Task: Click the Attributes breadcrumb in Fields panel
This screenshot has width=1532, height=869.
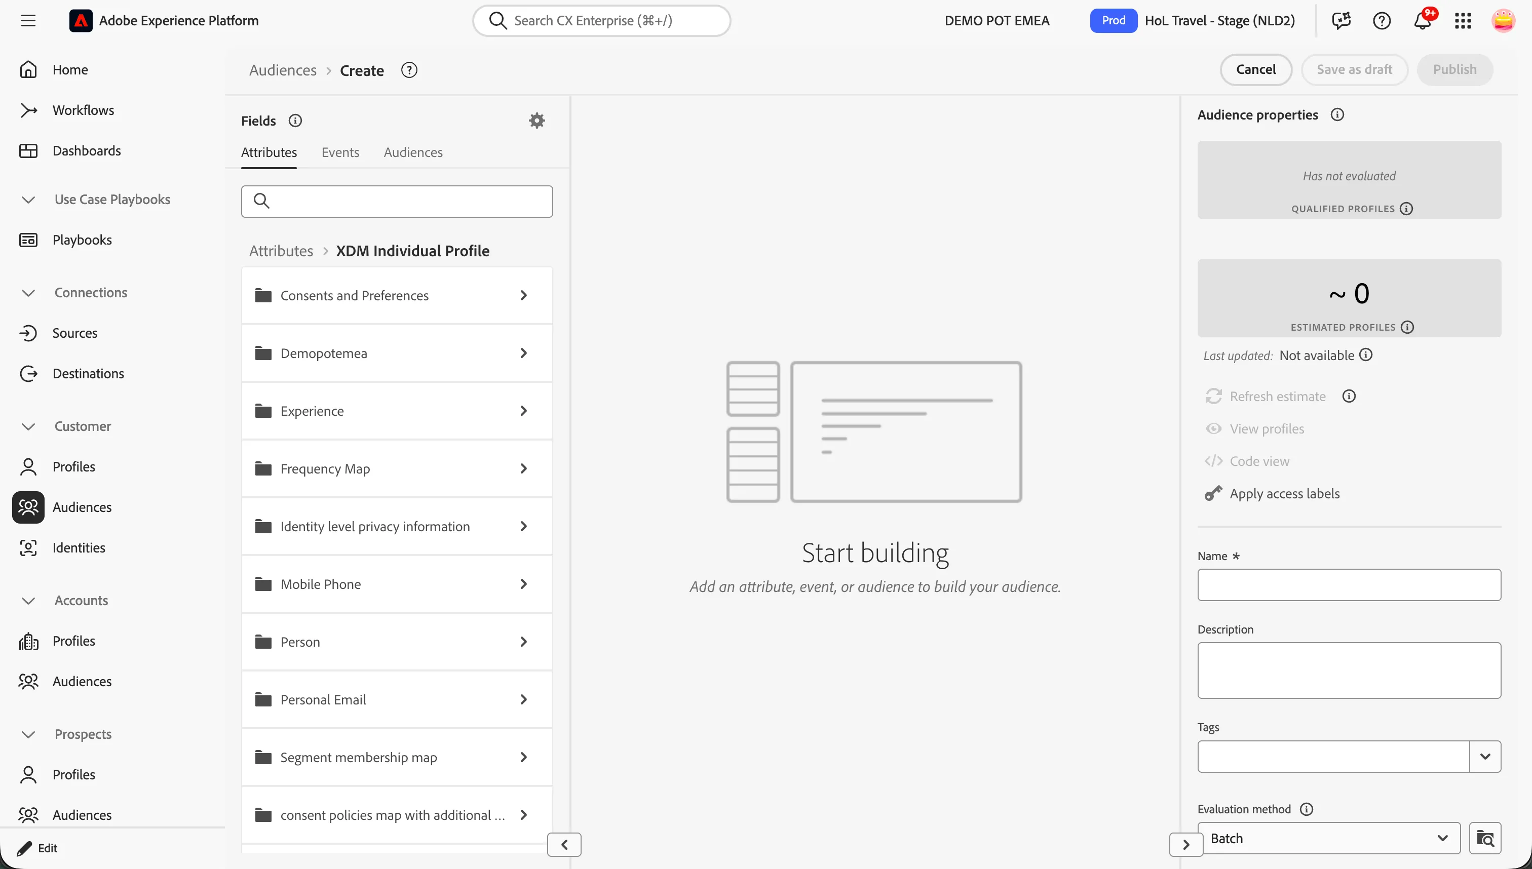Action: (x=281, y=251)
